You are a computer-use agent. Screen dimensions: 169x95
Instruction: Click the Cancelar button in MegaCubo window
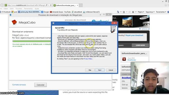tap(40, 85)
